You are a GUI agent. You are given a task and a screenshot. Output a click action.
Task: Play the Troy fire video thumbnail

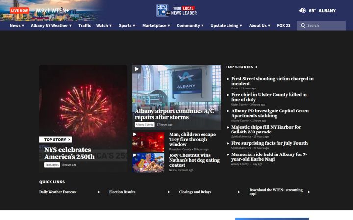click(135, 134)
